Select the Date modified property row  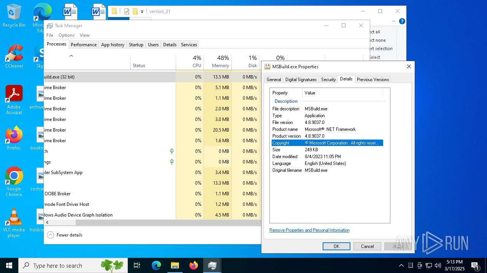pyautogui.click(x=327, y=157)
